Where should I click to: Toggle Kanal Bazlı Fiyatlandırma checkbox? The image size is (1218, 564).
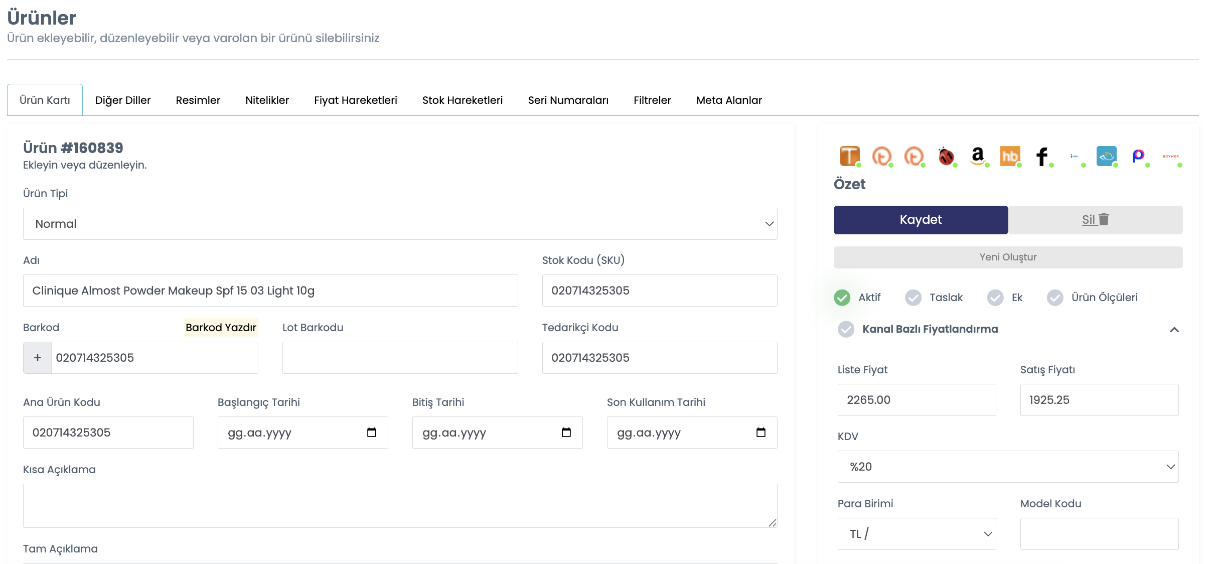846,329
